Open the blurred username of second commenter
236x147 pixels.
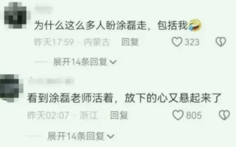tap(51, 81)
